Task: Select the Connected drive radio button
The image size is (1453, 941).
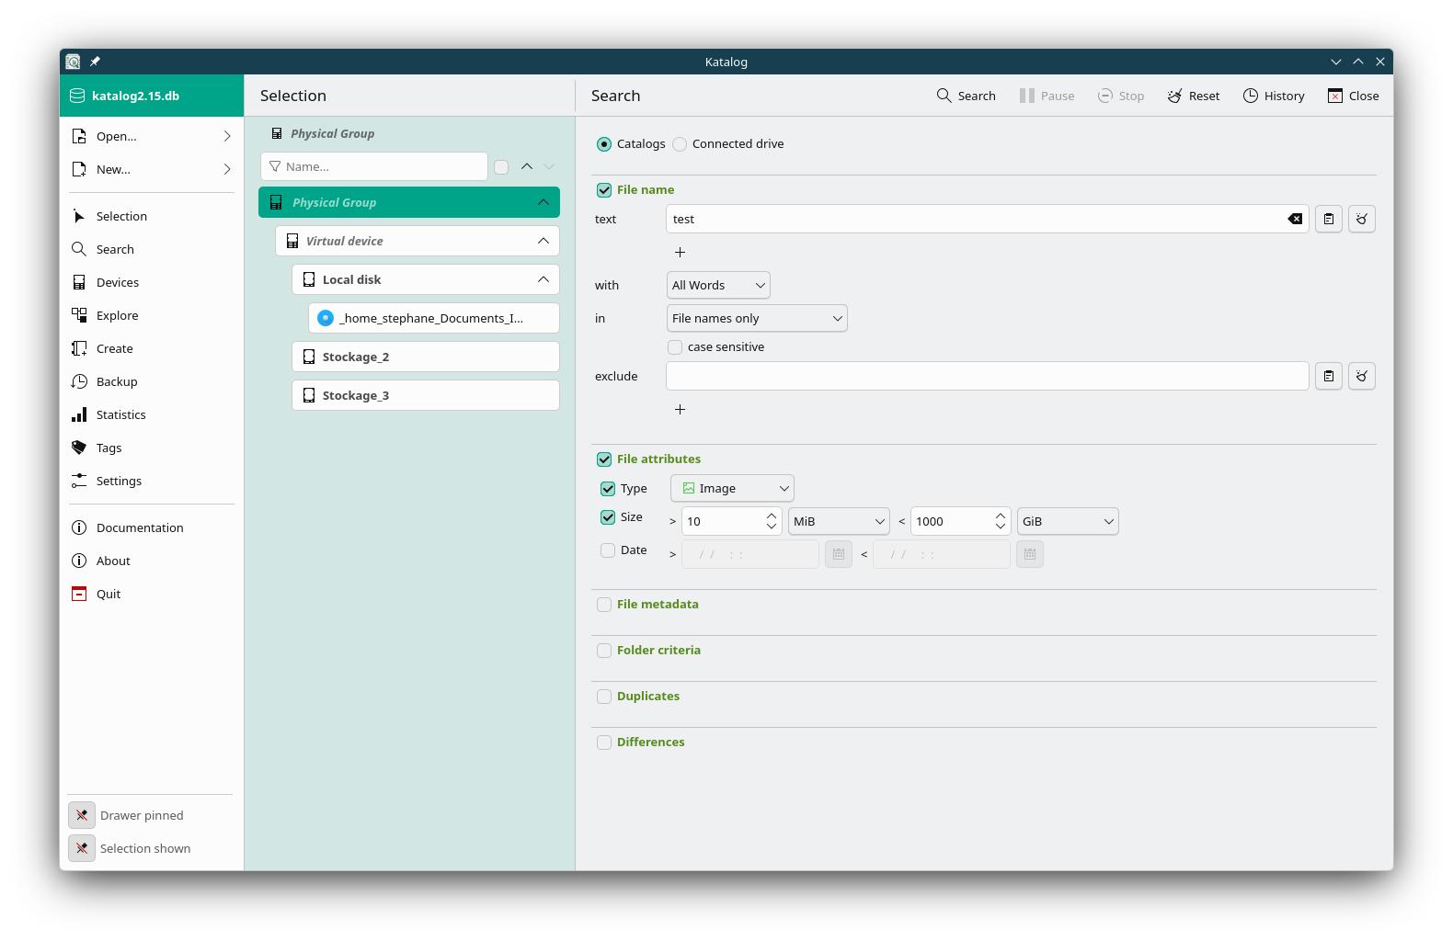Action: pos(680,144)
